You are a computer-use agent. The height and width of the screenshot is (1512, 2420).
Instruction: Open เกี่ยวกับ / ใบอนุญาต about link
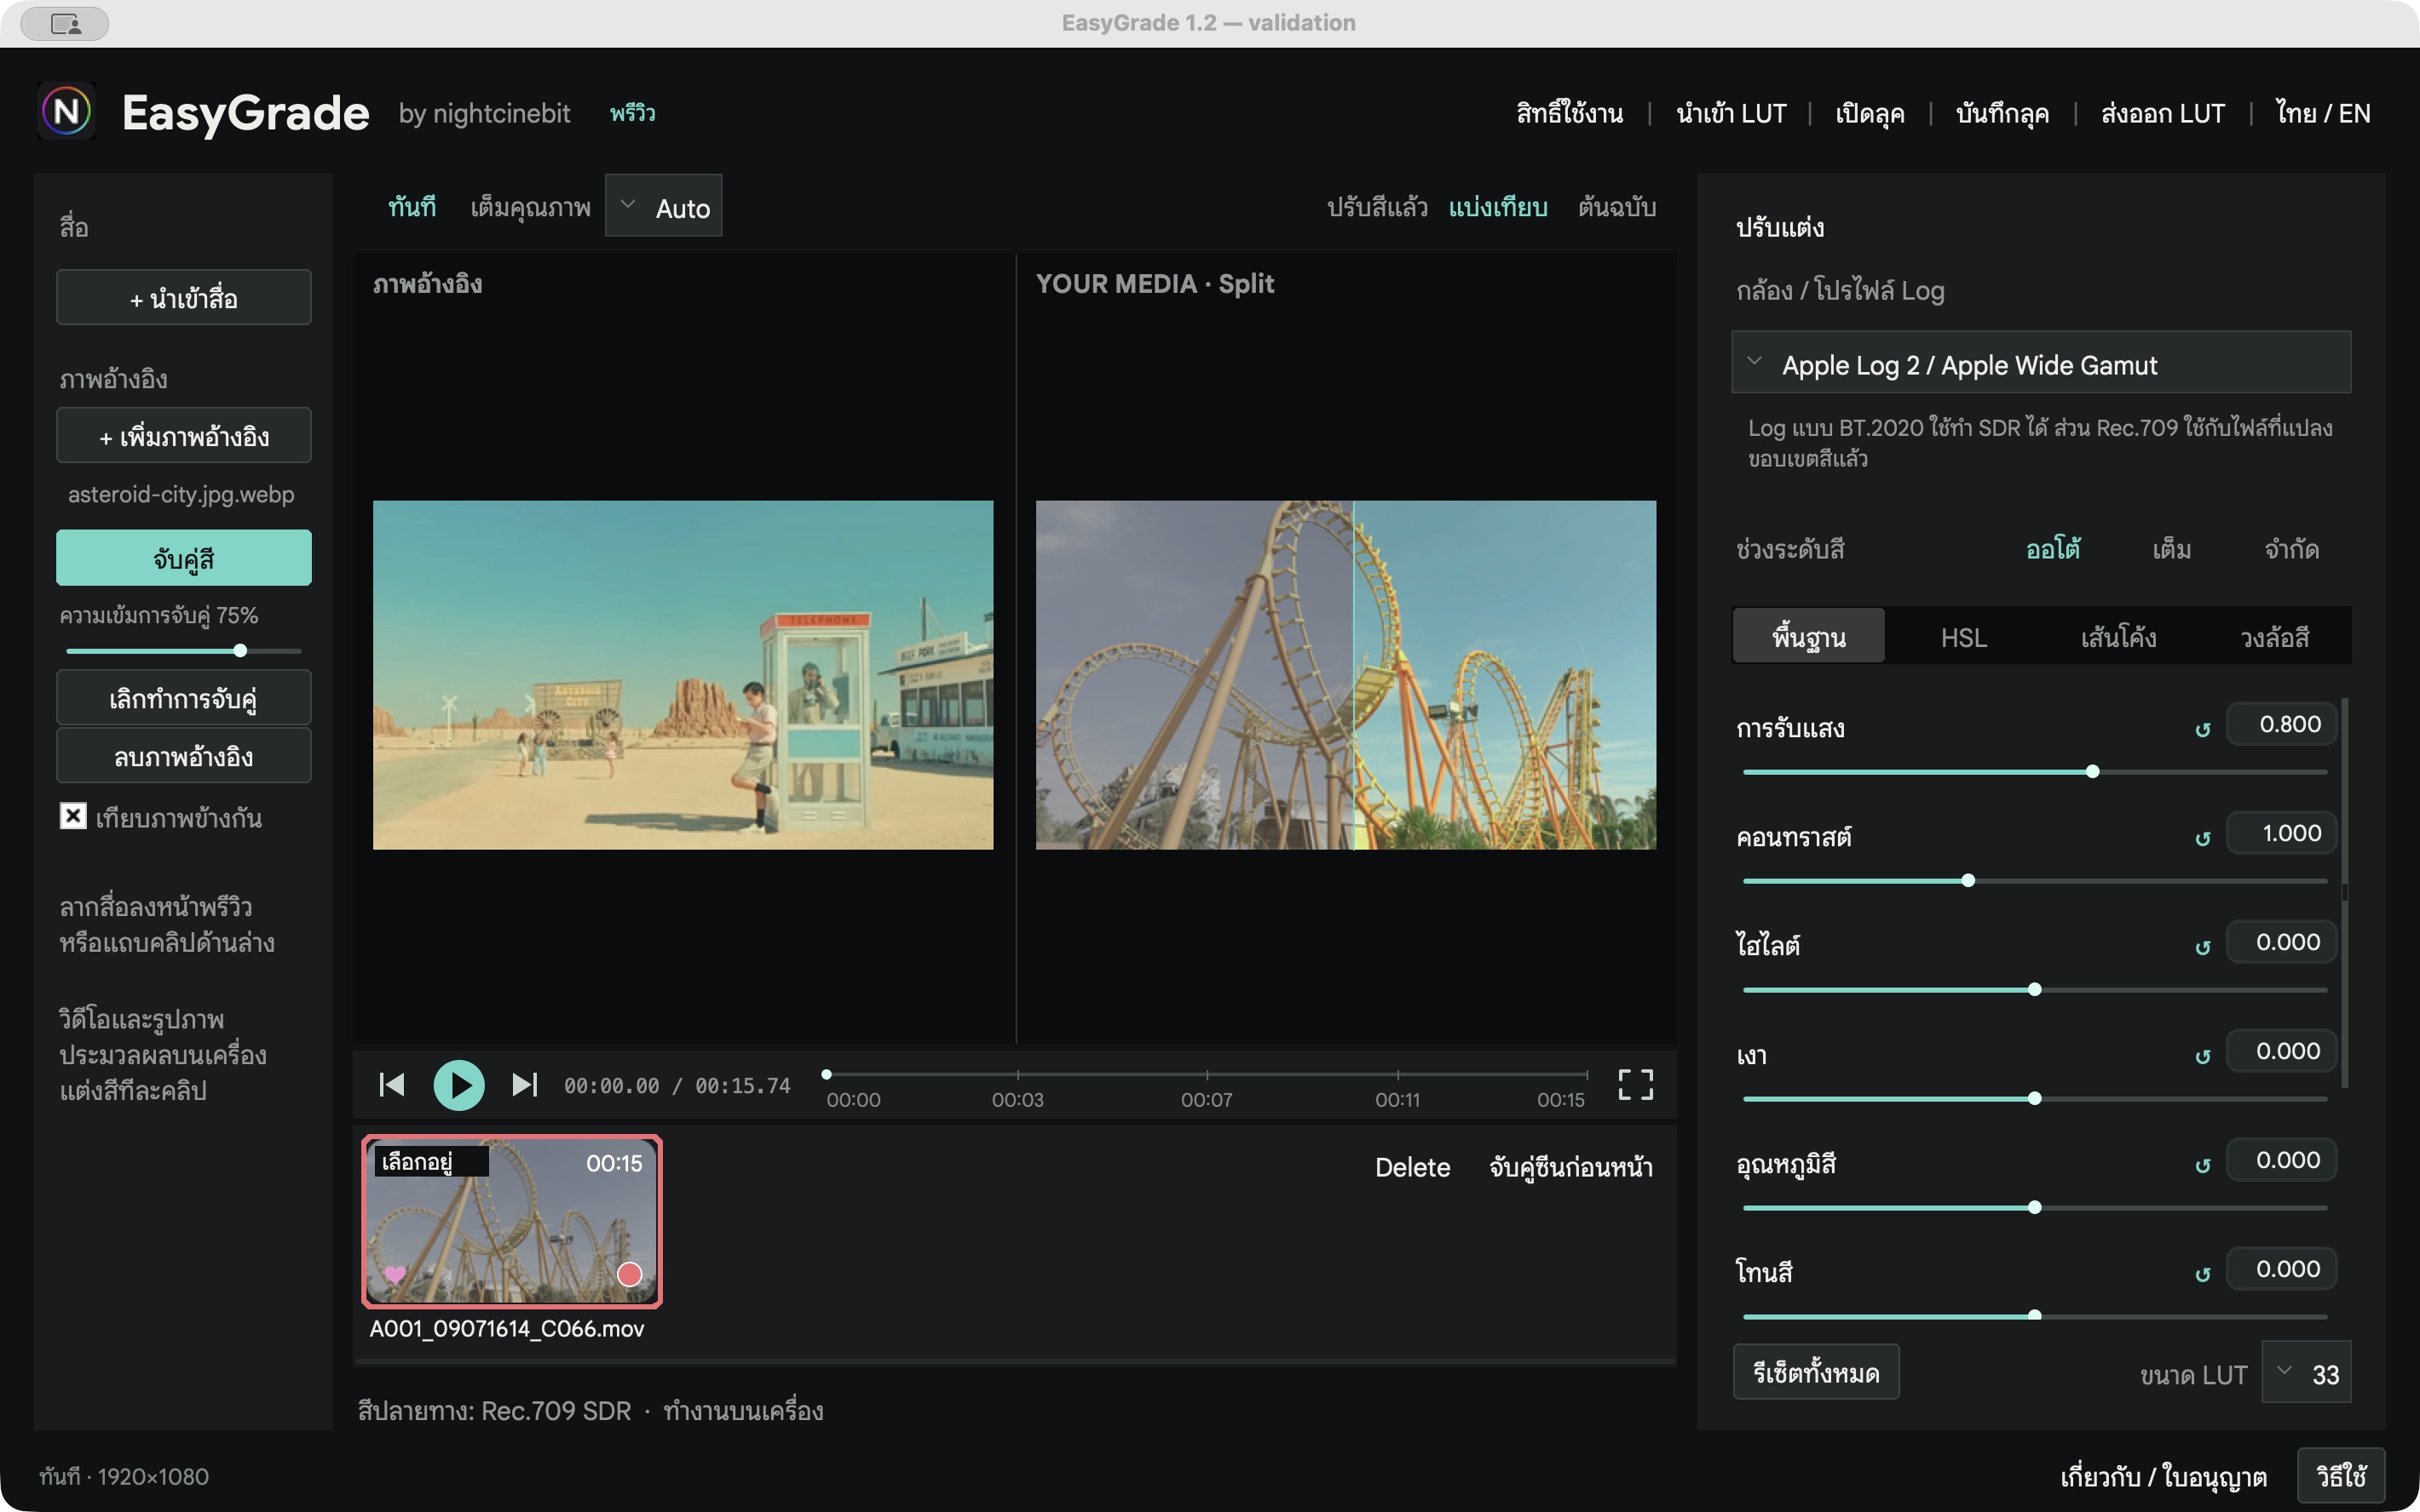(2163, 1476)
